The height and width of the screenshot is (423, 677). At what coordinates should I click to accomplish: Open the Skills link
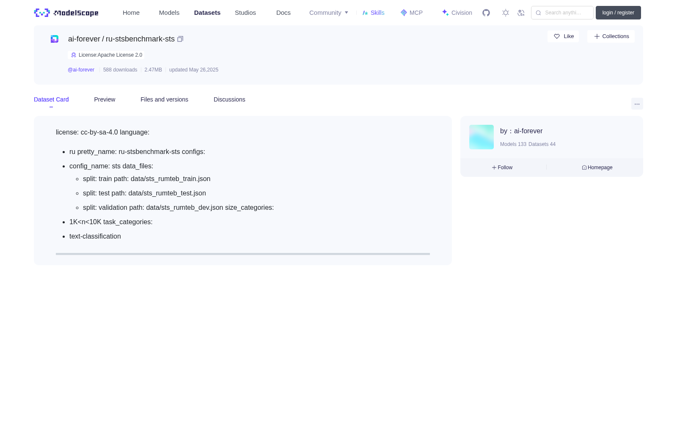[x=374, y=13]
